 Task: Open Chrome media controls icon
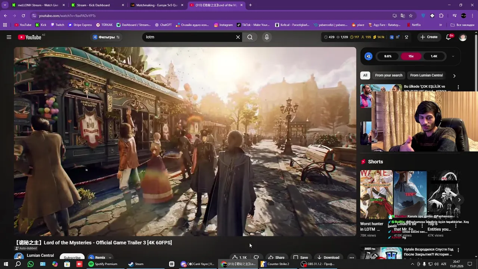pyautogui.click(x=454, y=16)
